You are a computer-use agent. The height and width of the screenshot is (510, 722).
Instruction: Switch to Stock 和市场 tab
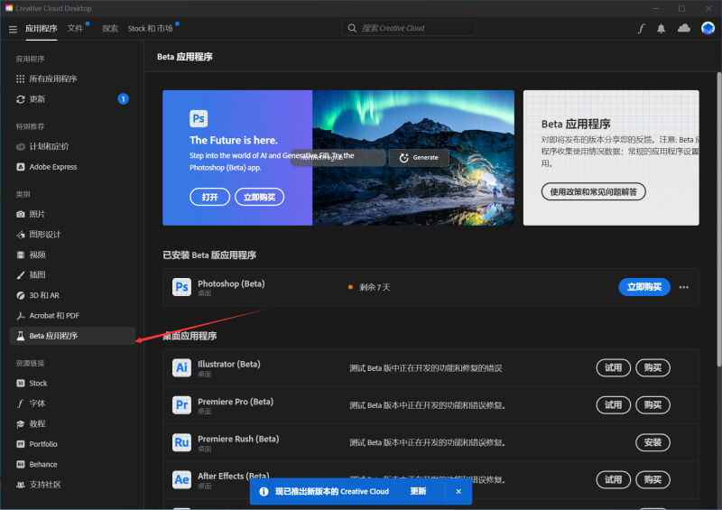(x=150, y=29)
